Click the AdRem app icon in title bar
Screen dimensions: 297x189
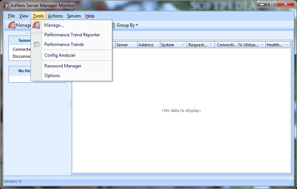[x=6, y=5]
